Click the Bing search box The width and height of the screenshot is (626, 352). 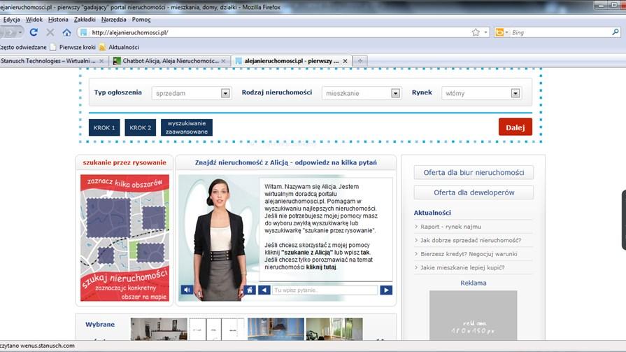(x=559, y=32)
